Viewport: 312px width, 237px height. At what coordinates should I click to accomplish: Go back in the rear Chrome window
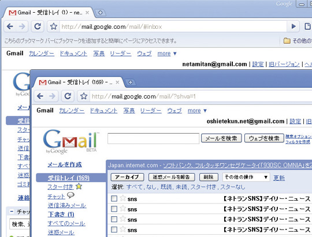tap(10, 26)
